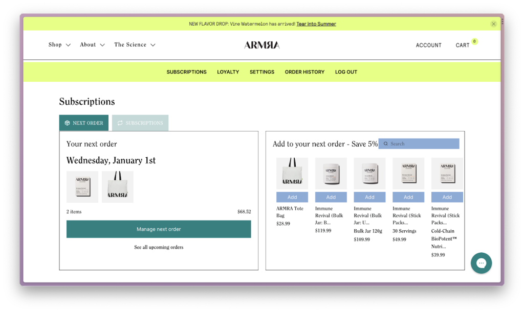Click the 30 Servings stick packs image

(x=408, y=174)
